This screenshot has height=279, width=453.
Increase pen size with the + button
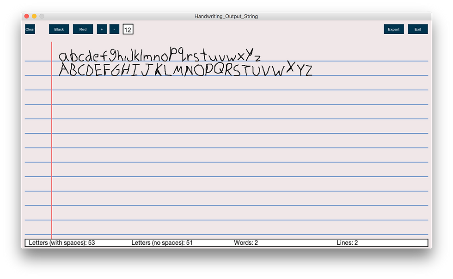pyautogui.click(x=102, y=29)
